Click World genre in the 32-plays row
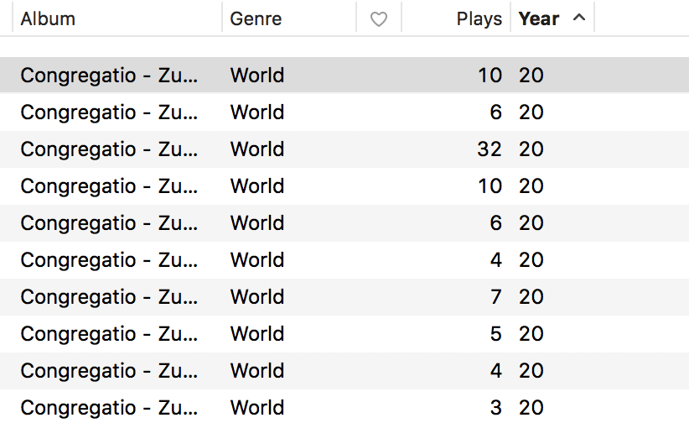The height and width of the screenshot is (423, 689). 257,149
